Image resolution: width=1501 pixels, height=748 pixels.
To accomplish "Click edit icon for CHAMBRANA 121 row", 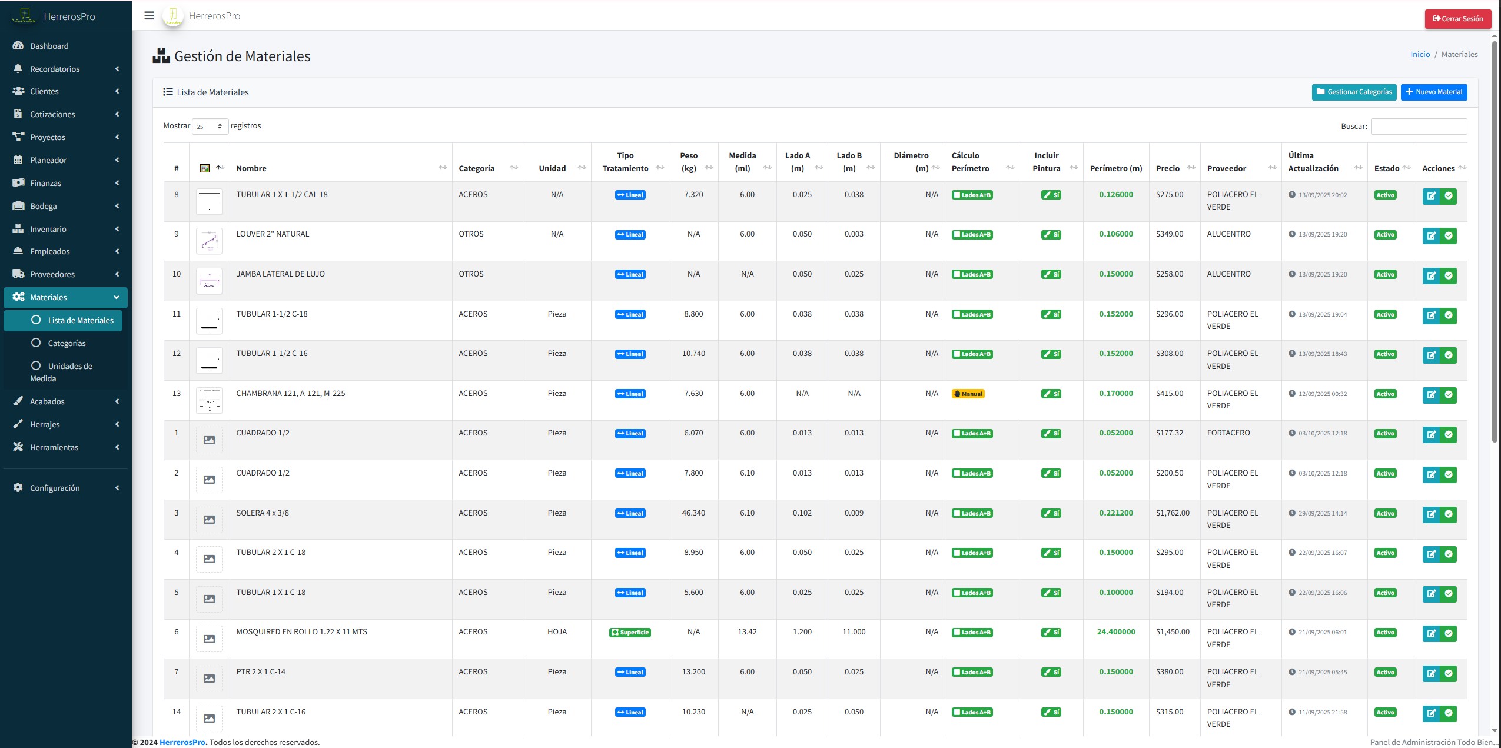I will (x=1431, y=395).
